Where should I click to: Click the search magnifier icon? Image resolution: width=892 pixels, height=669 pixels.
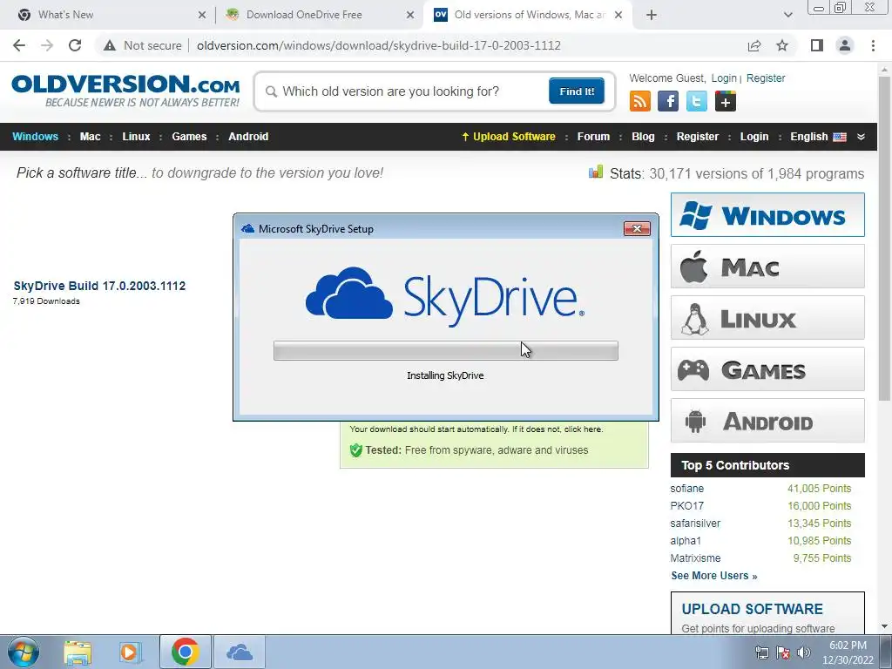click(272, 91)
